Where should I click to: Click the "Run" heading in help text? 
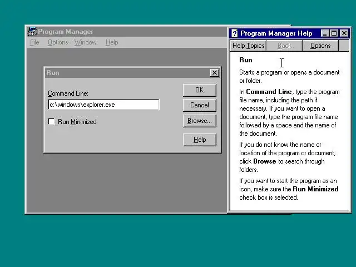pyautogui.click(x=246, y=60)
